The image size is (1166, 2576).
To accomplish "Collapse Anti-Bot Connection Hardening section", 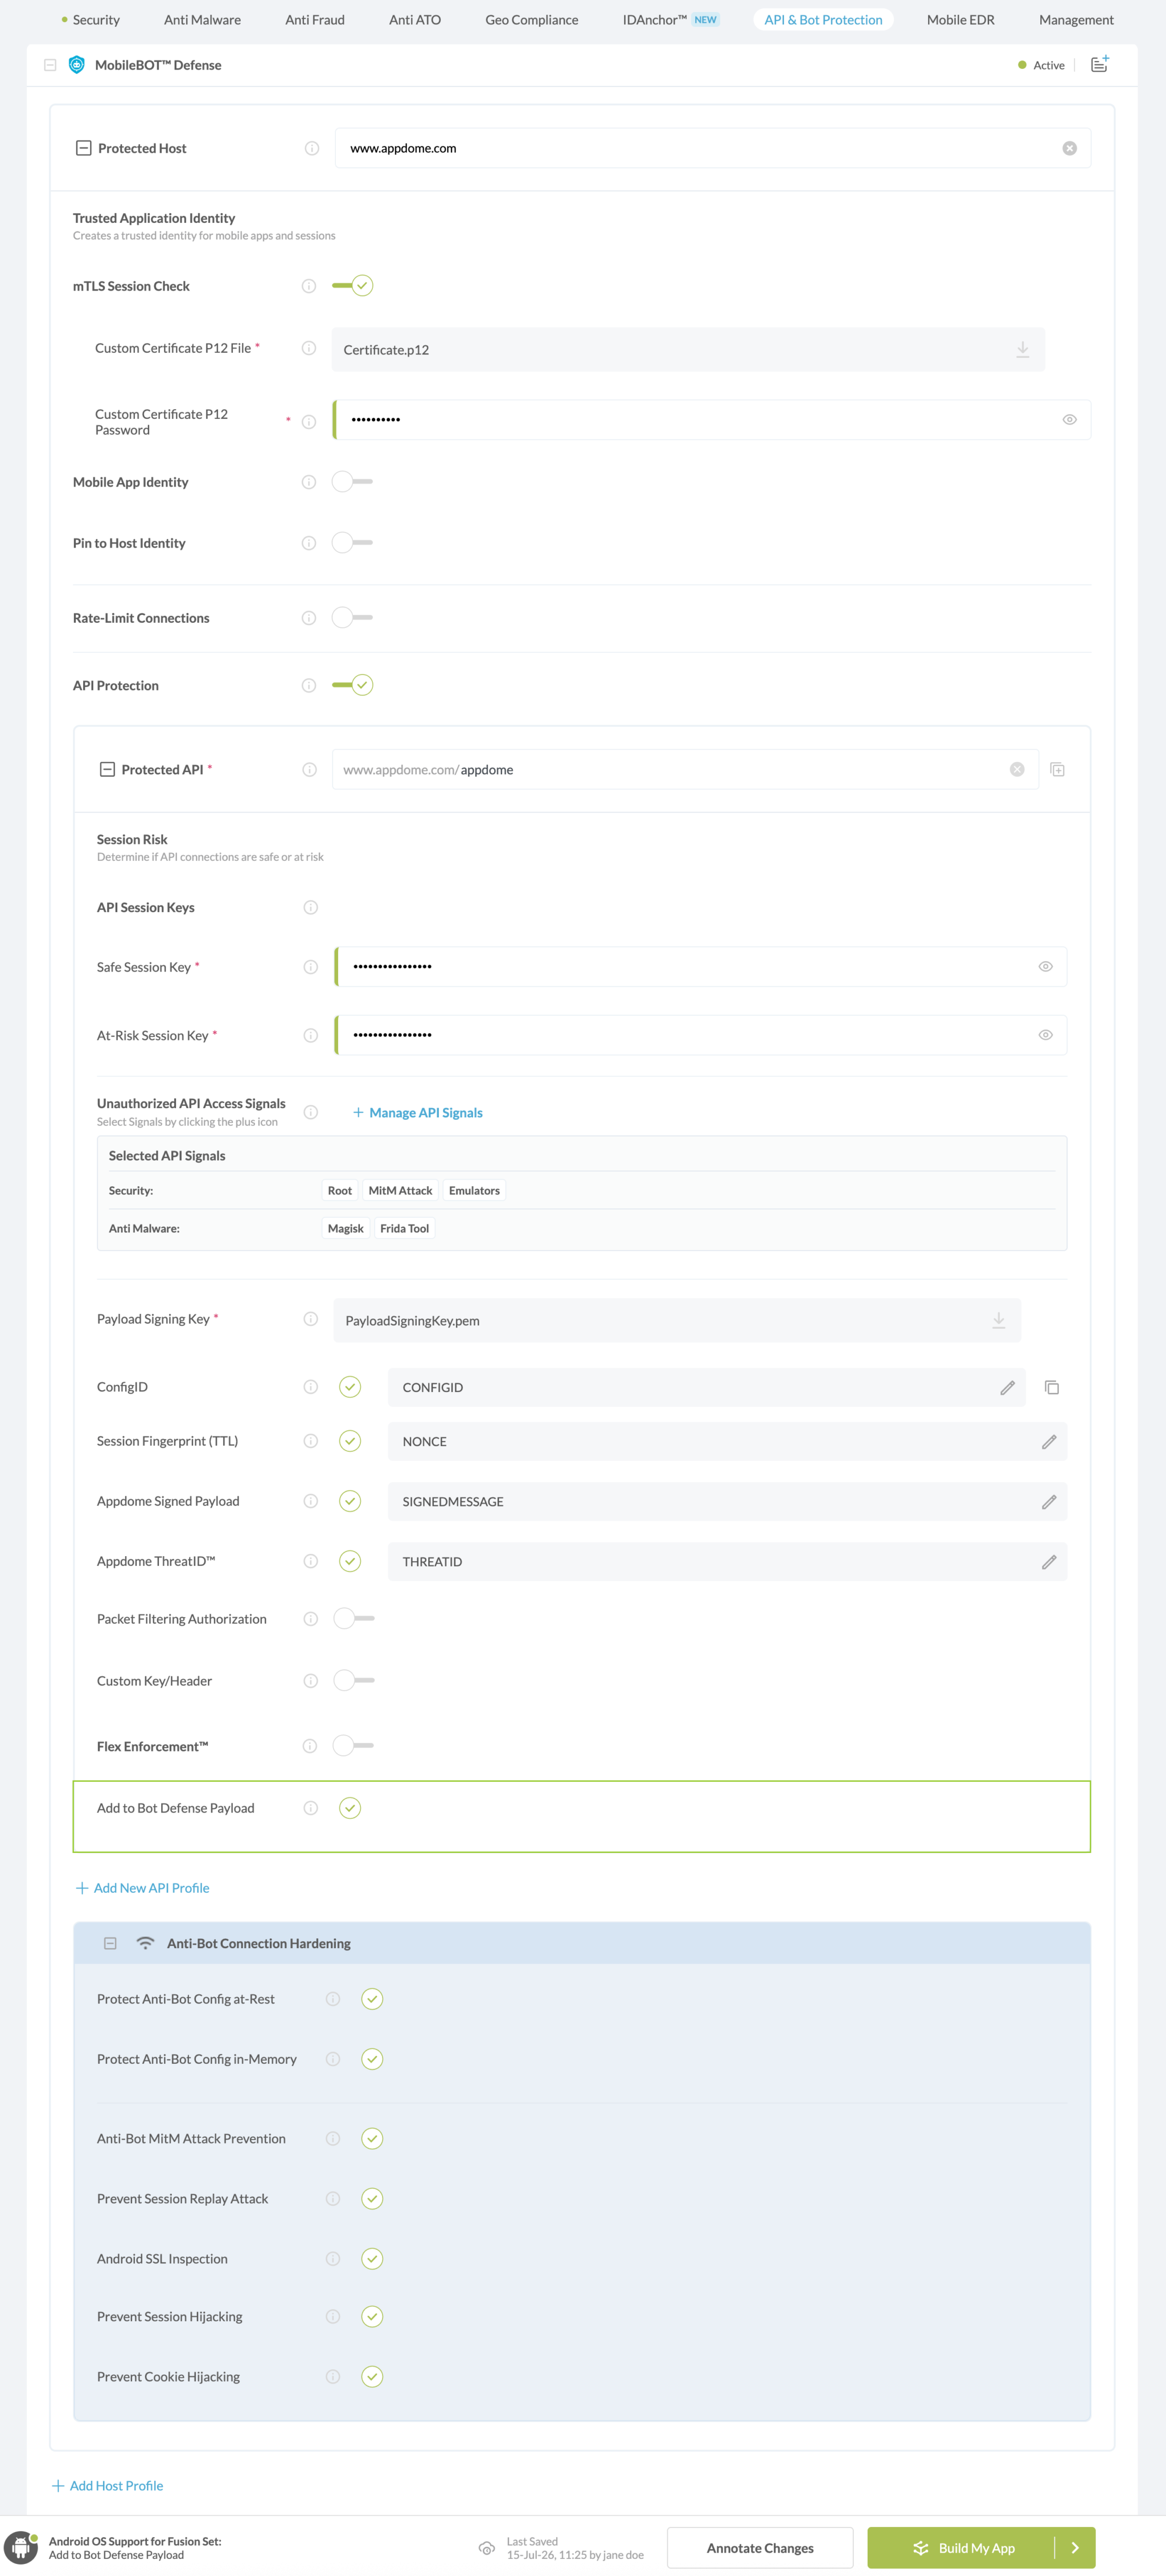I will tap(110, 1943).
